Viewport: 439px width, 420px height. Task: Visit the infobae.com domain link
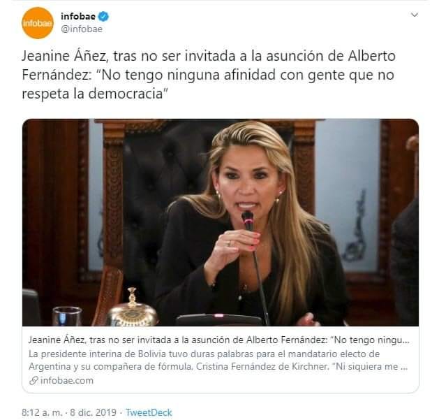coord(66,380)
